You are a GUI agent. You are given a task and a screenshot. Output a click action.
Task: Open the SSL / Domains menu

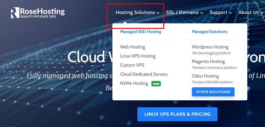tap(184, 12)
